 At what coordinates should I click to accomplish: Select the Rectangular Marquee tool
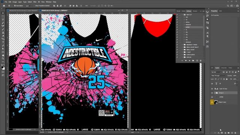coord(3,16)
